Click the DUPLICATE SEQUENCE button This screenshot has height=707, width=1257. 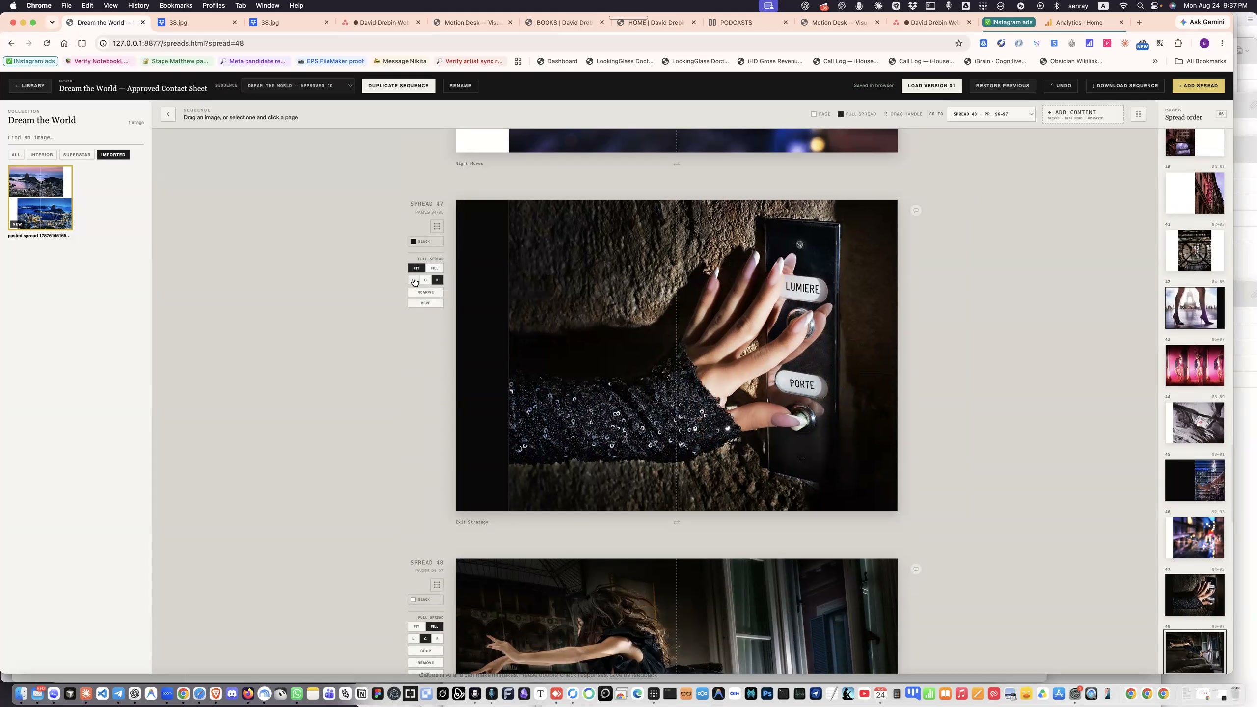coord(398,86)
